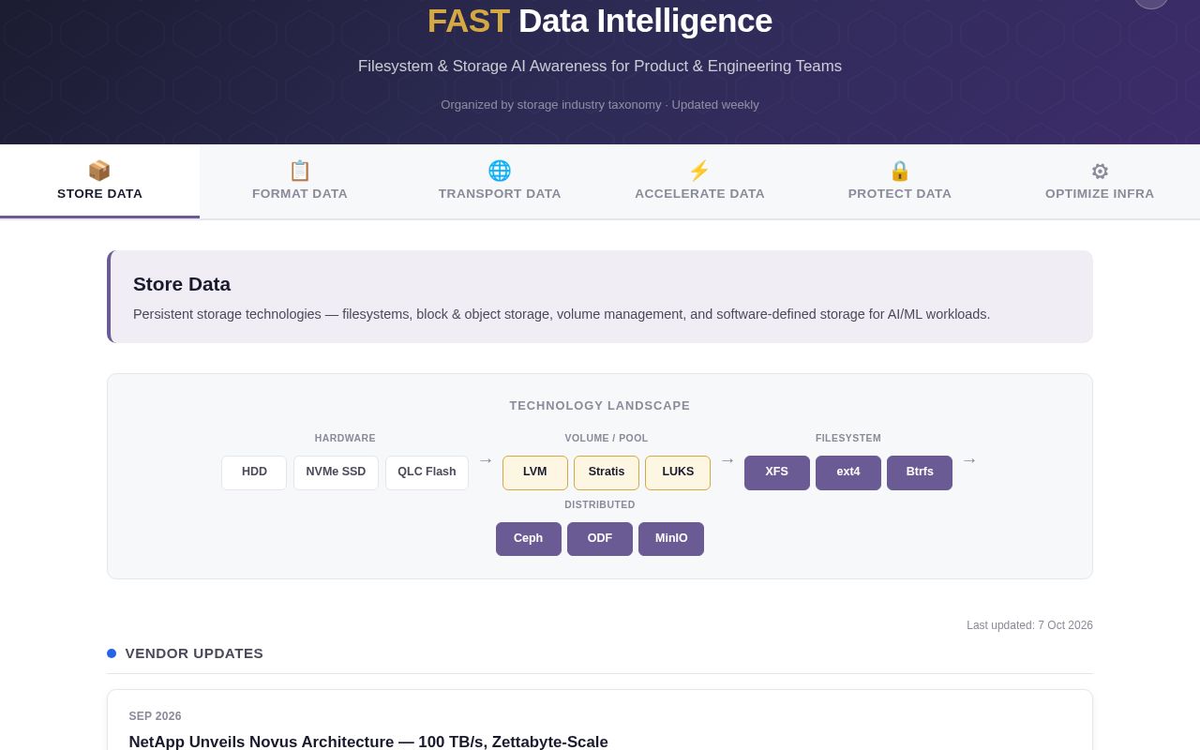Select the MinIO chip
The height and width of the screenshot is (750, 1200).
pyautogui.click(x=671, y=539)
